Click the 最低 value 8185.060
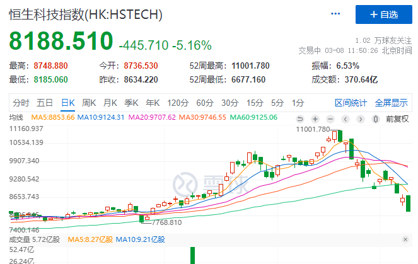418x264 pixels. coord(50,79)
